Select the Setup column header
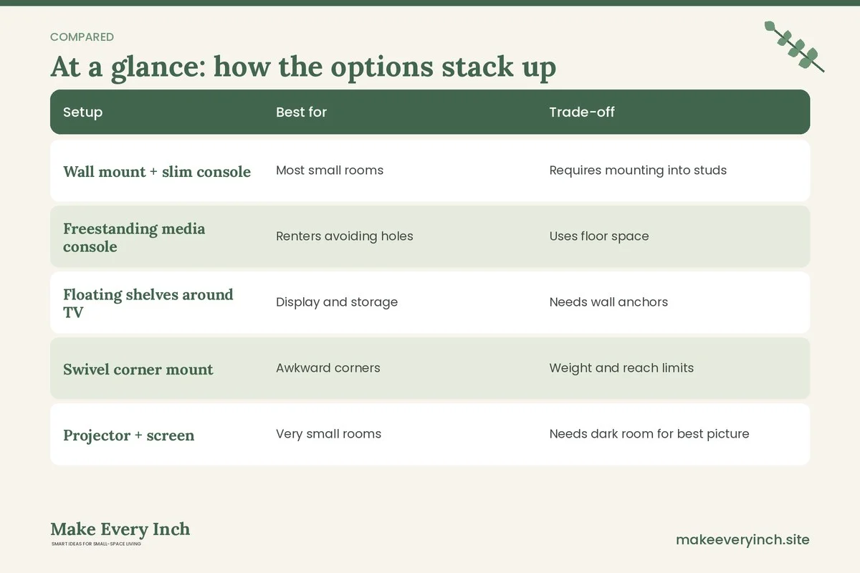The width and height of the screenshot is (860, 573). (82, 112)
